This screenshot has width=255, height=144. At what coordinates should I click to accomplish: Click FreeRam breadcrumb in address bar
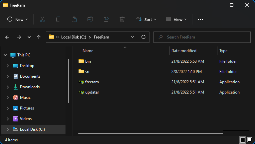click(102, 37)
